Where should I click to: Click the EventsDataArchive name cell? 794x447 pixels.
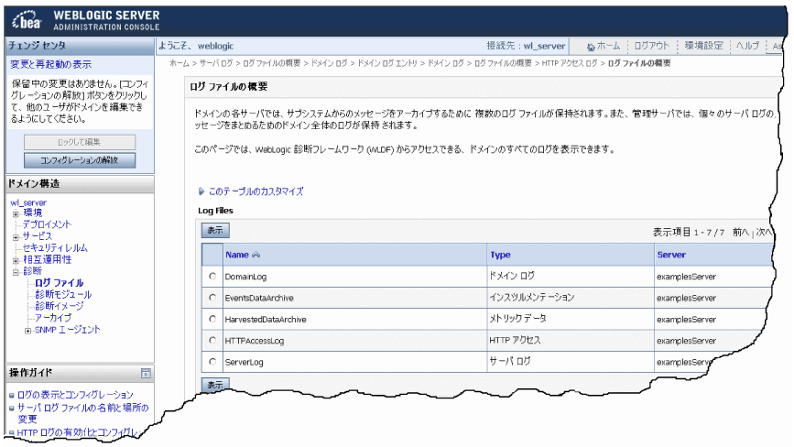(259, 299)
